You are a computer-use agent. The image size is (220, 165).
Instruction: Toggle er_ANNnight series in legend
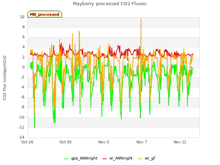click(x=118, y=158)
